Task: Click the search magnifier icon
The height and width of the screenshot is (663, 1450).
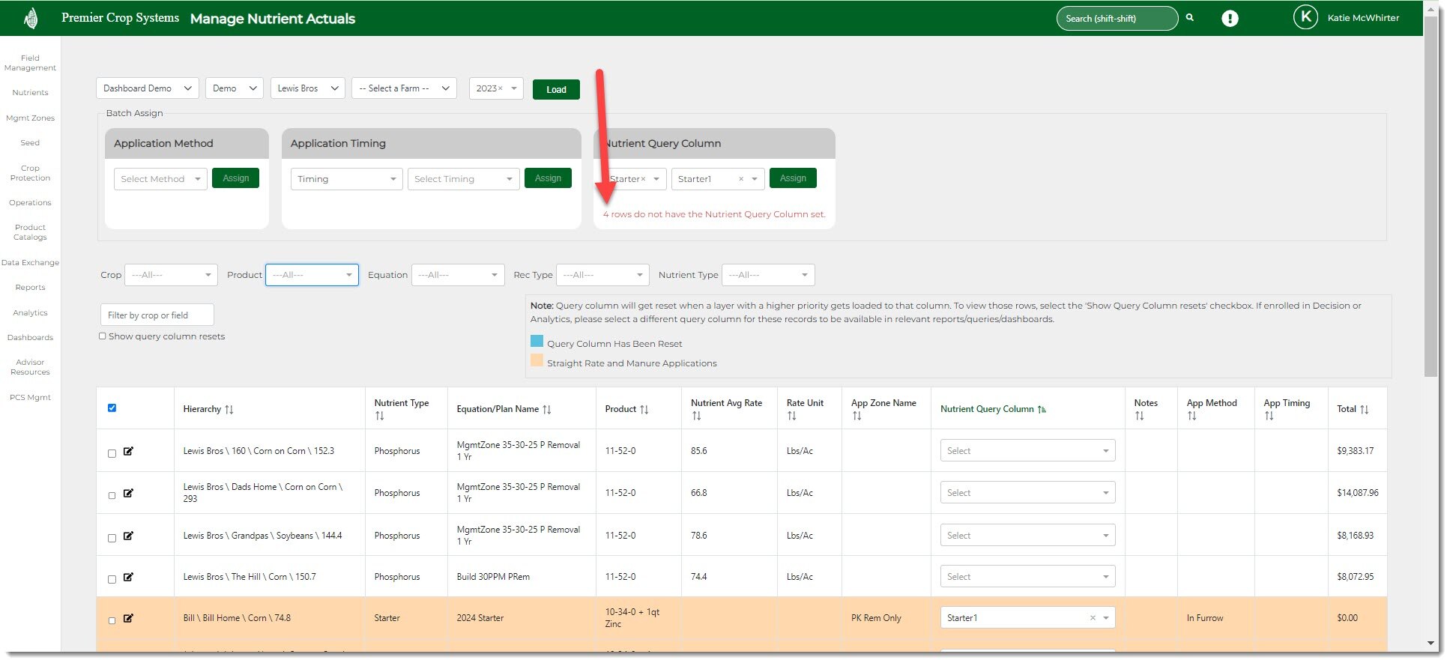Action: click(1189, 18)
